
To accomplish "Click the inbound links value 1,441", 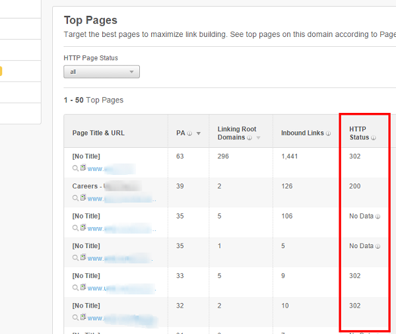I will click(x=290, y=156).
